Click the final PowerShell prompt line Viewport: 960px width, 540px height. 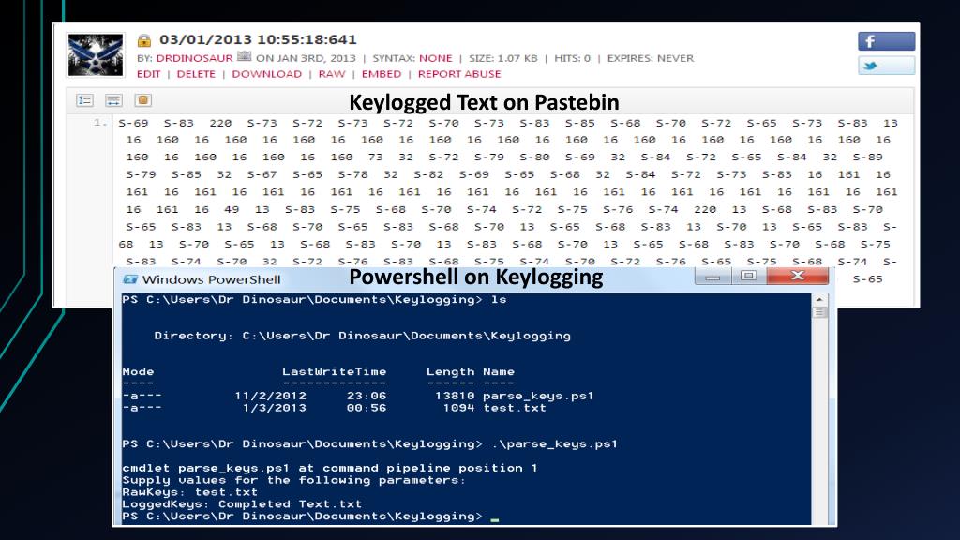310,517
